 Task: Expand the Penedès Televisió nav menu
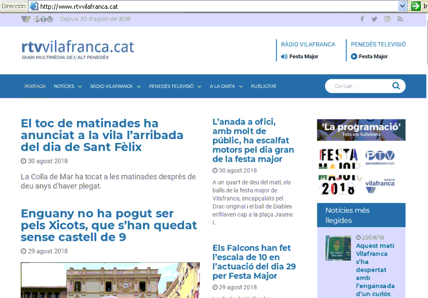pyautogui.click(x=174, y=86)
